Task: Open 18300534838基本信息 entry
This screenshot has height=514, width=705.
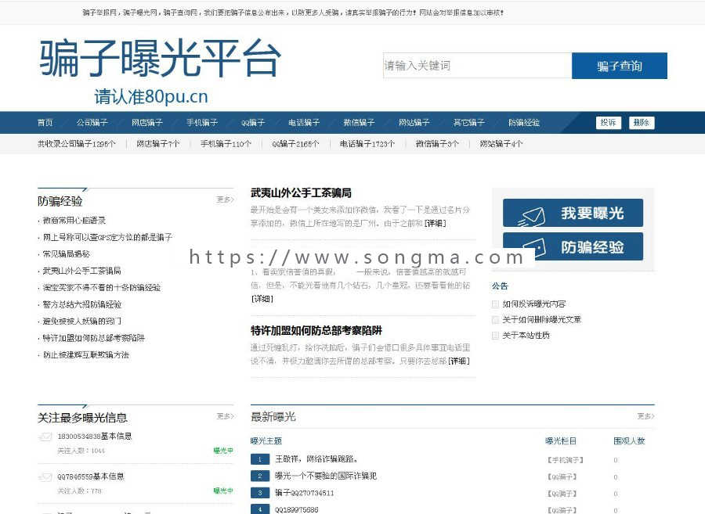Action: point(95,436)
